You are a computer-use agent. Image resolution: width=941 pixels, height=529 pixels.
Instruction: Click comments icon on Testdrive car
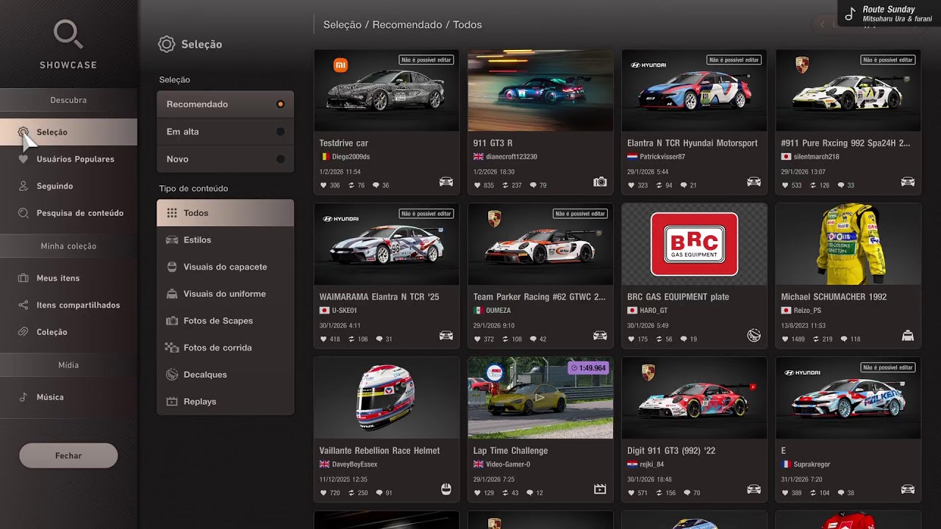[x=376, y=185]
